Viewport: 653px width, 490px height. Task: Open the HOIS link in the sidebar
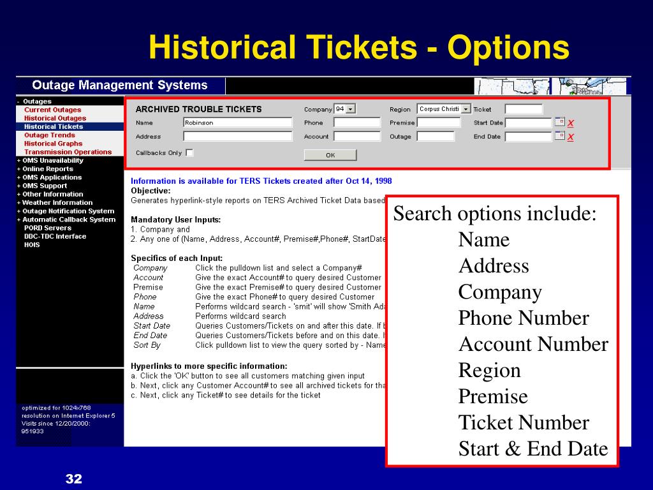click(32, 245)
